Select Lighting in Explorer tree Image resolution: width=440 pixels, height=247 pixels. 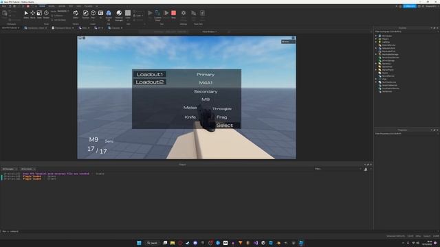click(x=386, y=42)
